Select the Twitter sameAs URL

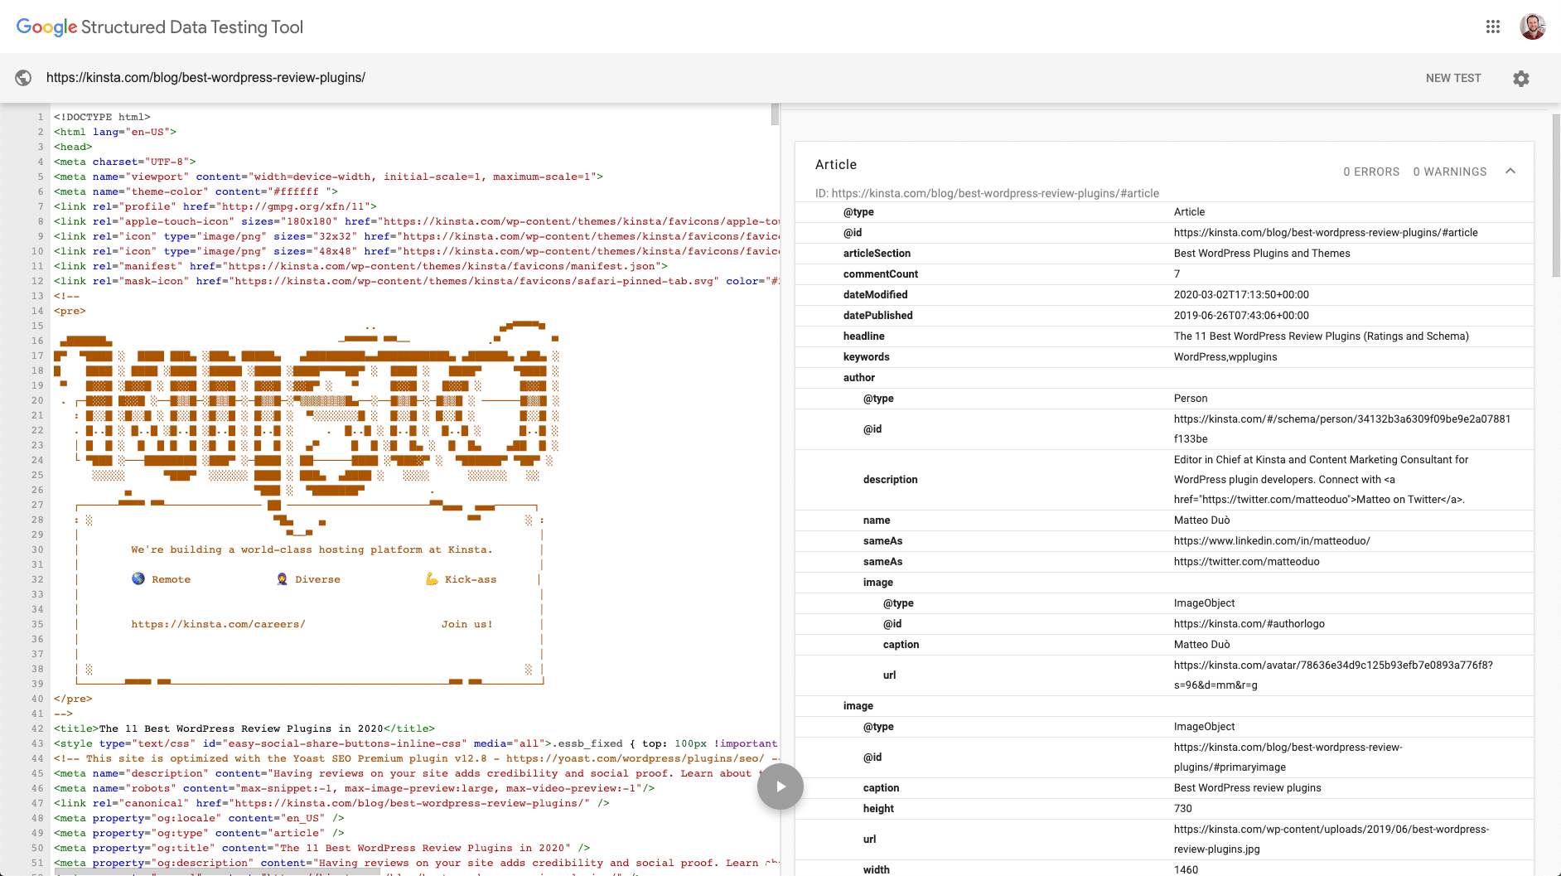point(1247,561)
